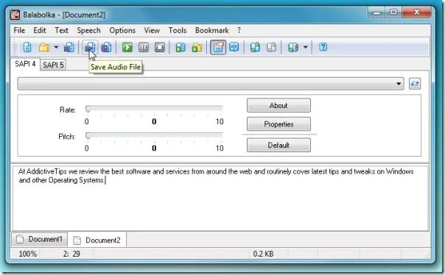Maximize the Balabolka window
445x275 pixels.
tap(393, 12)
